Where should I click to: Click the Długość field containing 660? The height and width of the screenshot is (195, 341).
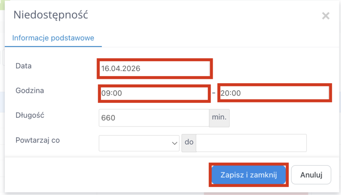(x=153, y=118)
